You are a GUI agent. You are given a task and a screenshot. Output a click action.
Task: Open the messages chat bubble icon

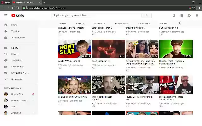point(189,15)
